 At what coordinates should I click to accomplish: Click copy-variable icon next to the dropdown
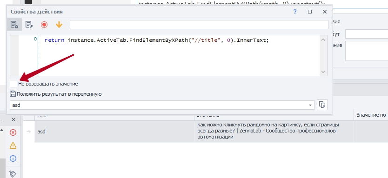pos(322,105)
